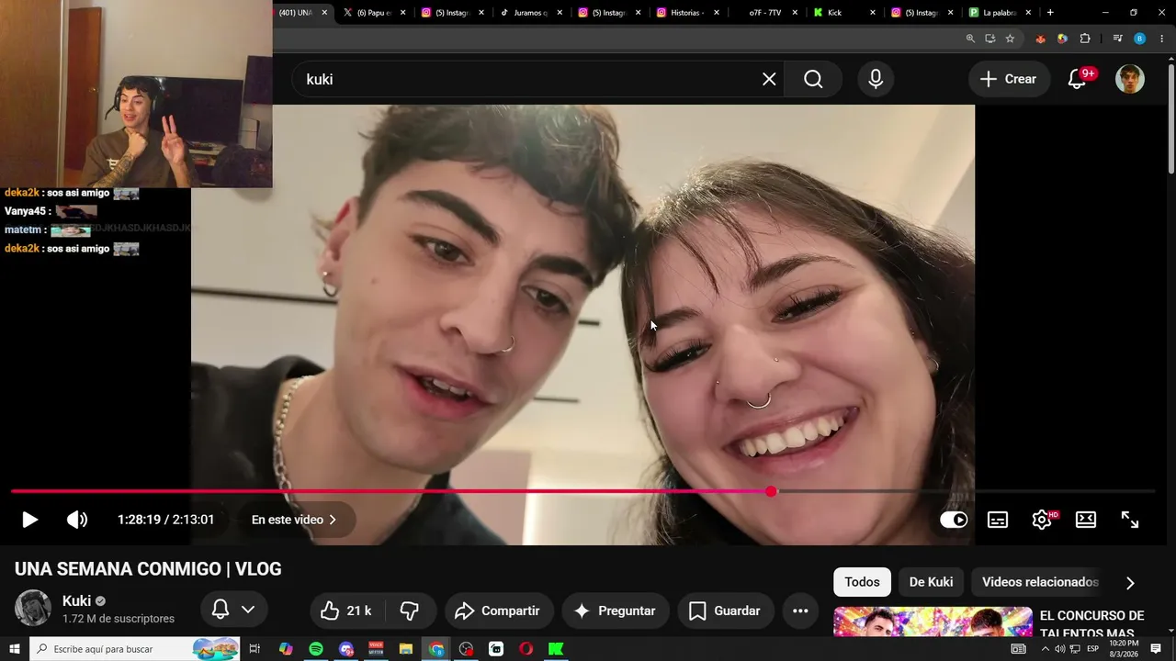The width and height of the screenshot is (1176, 661).
Task: Expand the En este video chapters
Action: [x=294, y=520]
